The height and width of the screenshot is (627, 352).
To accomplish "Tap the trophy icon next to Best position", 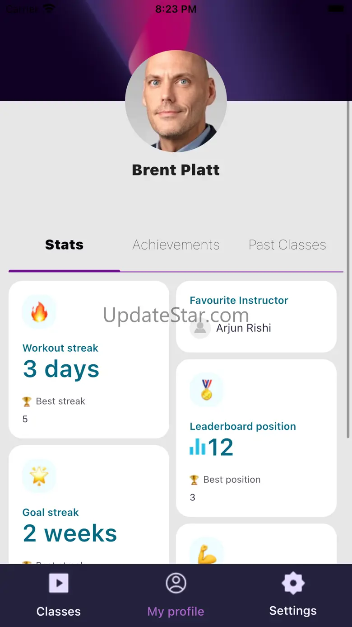I will pyautogui.click(x=194, y=480).
